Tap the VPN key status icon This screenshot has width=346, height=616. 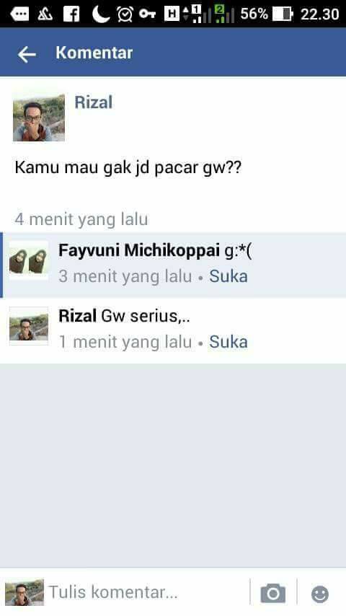click(x=147, y=14)
